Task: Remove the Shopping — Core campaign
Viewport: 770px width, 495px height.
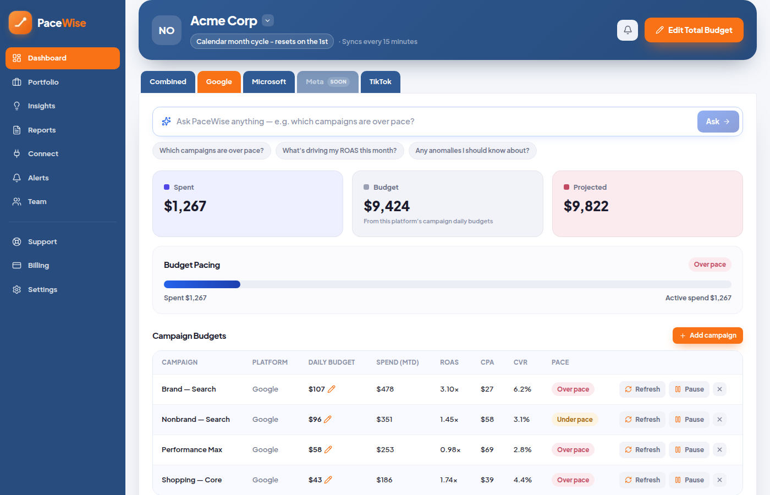Action: point(719,480)
